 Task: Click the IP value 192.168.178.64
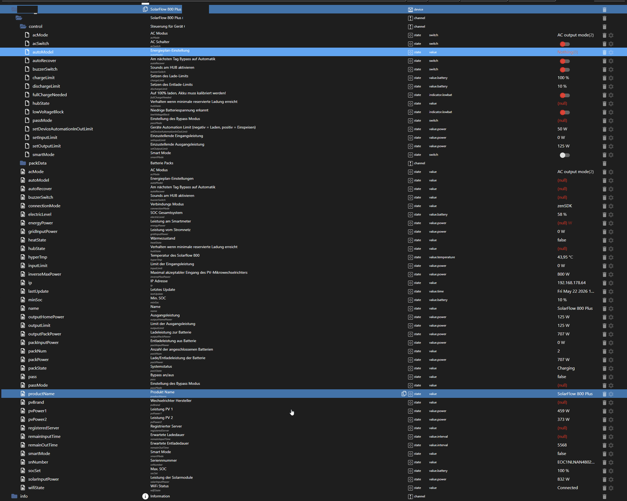pos(572,283)
